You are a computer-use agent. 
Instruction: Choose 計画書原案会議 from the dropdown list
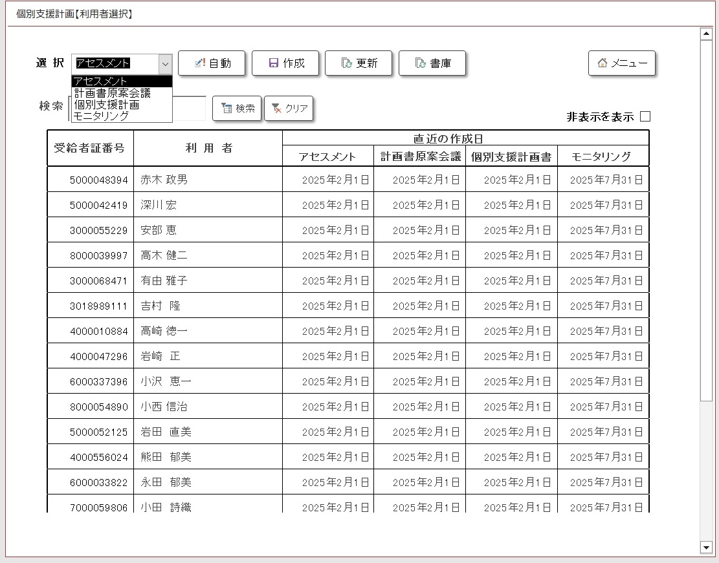click(122, 93)
